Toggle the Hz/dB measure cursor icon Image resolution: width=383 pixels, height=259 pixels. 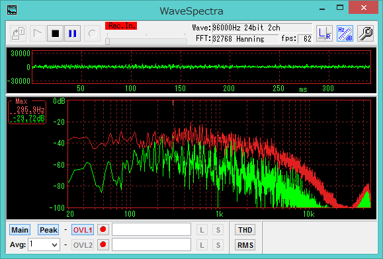click(x=345, y=34)
